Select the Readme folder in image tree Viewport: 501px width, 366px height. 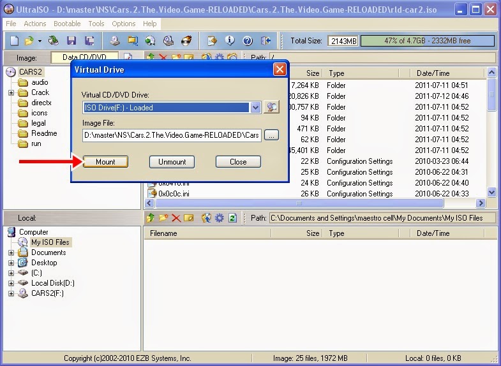[x=44, y=133]
